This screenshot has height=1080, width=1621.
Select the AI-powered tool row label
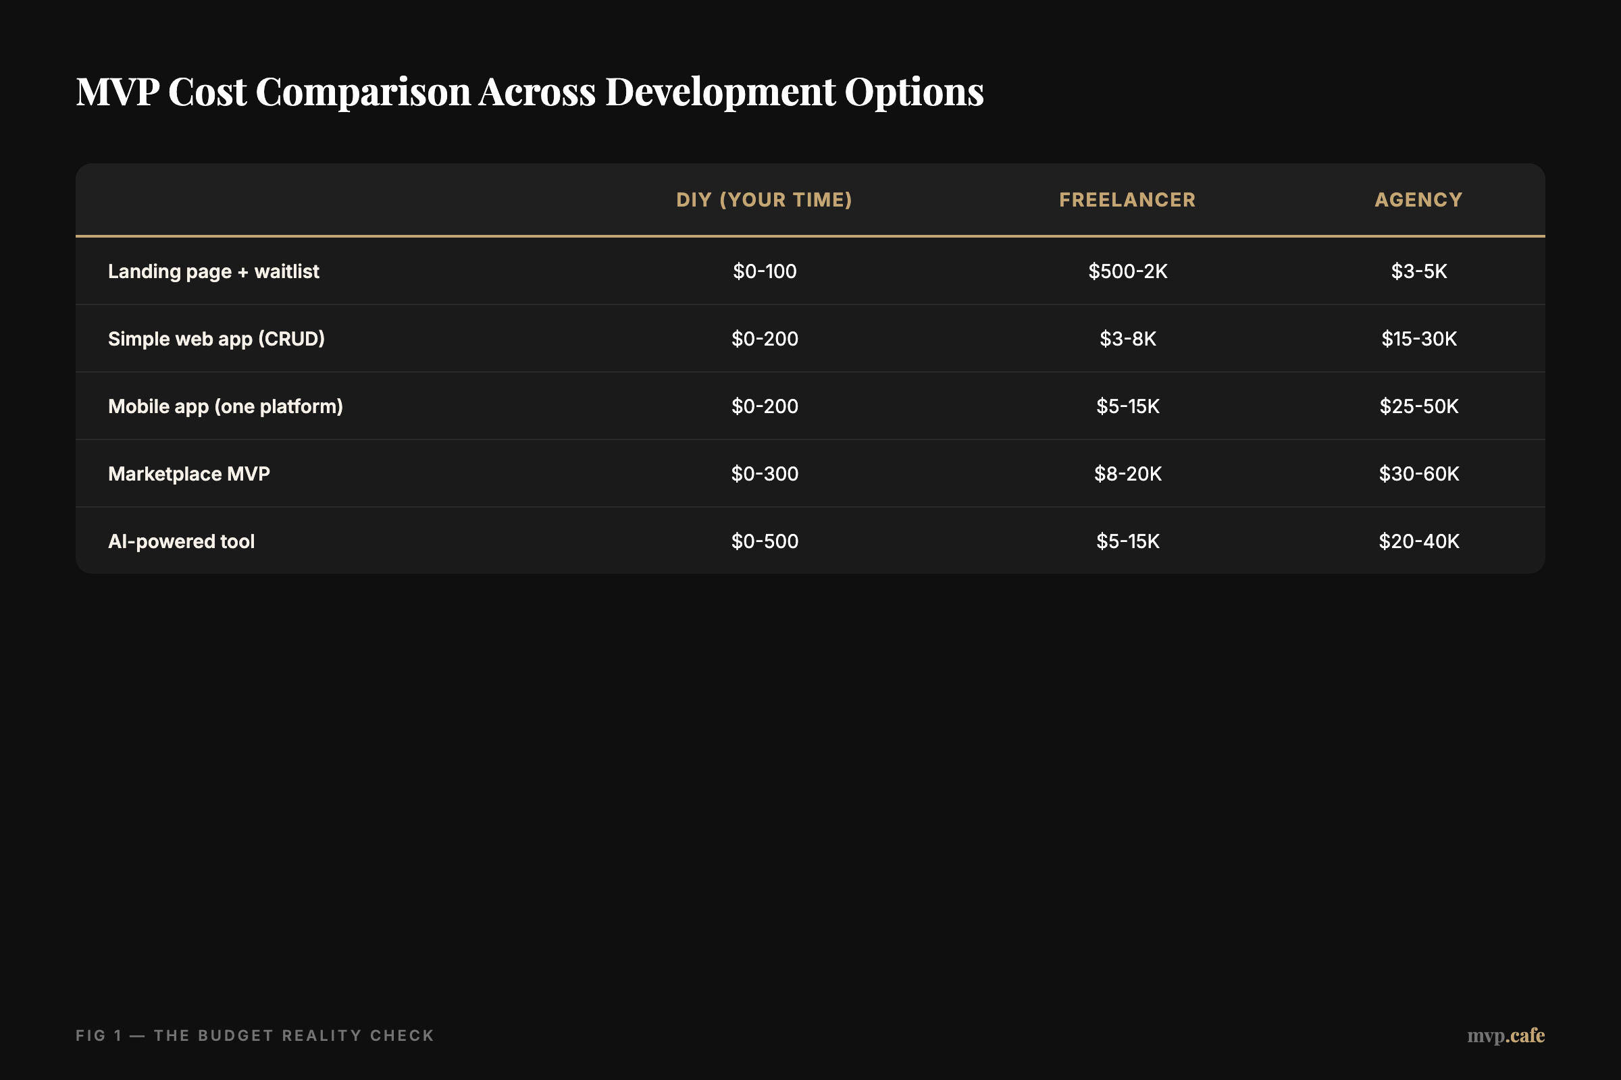[x=180, y=541]
